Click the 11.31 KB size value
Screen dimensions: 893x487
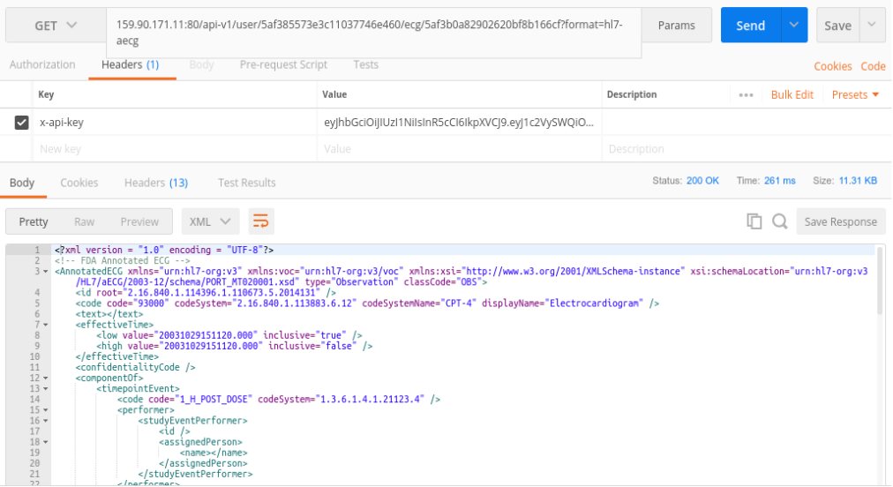coord(858,181)
